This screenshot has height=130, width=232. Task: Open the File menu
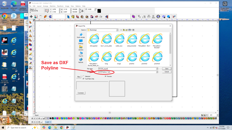point(30,6)
